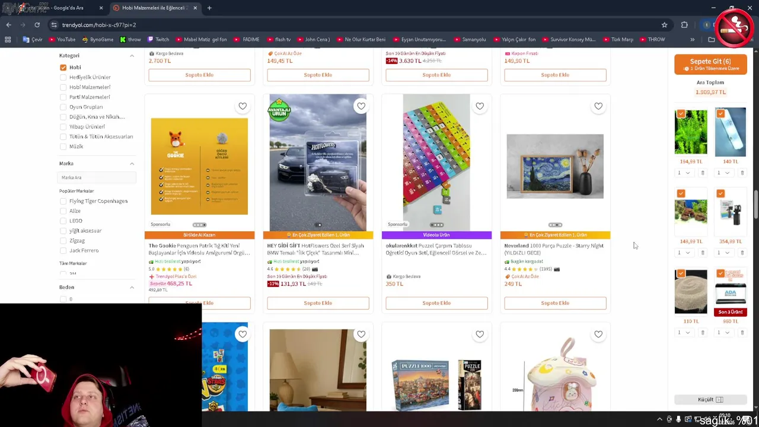Open the Çevir bookmark
759x427 pixels.
33,39
